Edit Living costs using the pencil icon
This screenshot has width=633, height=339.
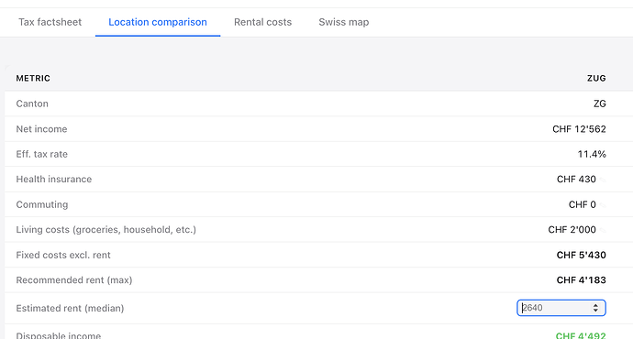[603, 230]
